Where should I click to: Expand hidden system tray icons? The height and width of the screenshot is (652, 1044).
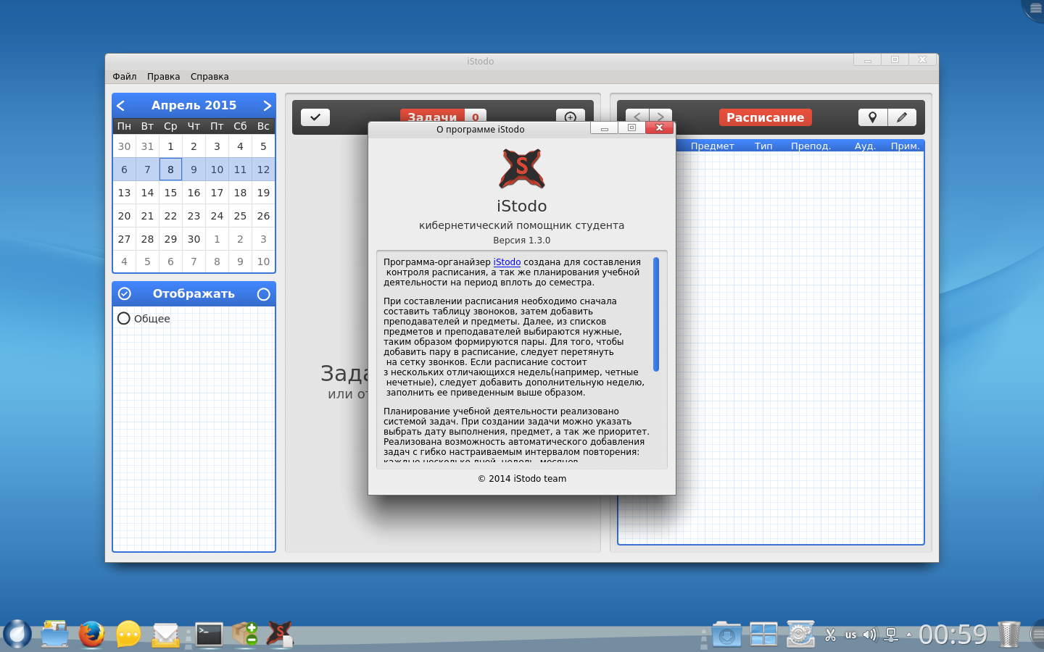(909, 635)
